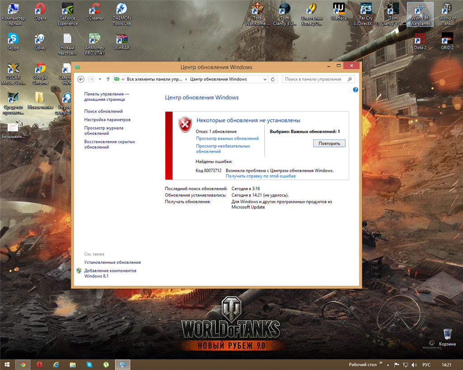Expand the breadcrumb arrow after Все элементы
463x370 pixels.
[x=186, y=79]
